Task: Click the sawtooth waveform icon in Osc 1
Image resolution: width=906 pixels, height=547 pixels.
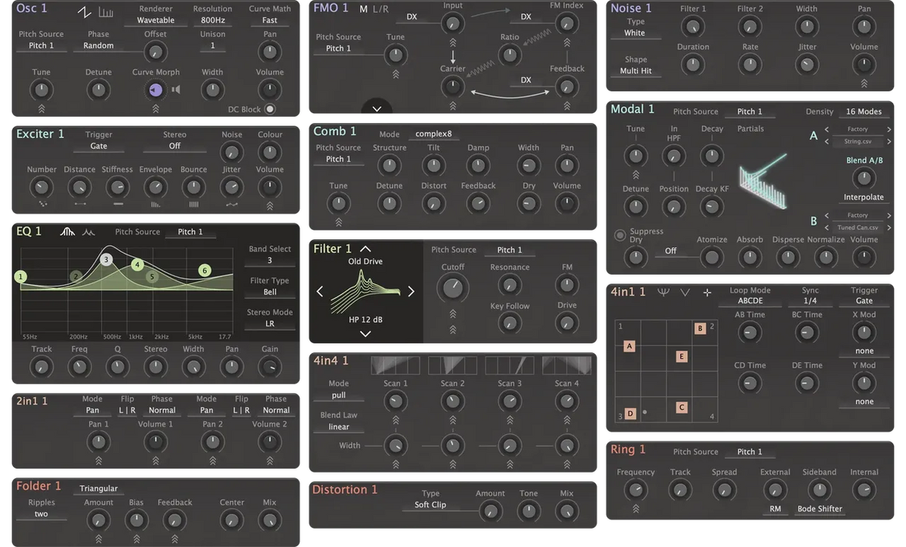Action: coord(84,12)
